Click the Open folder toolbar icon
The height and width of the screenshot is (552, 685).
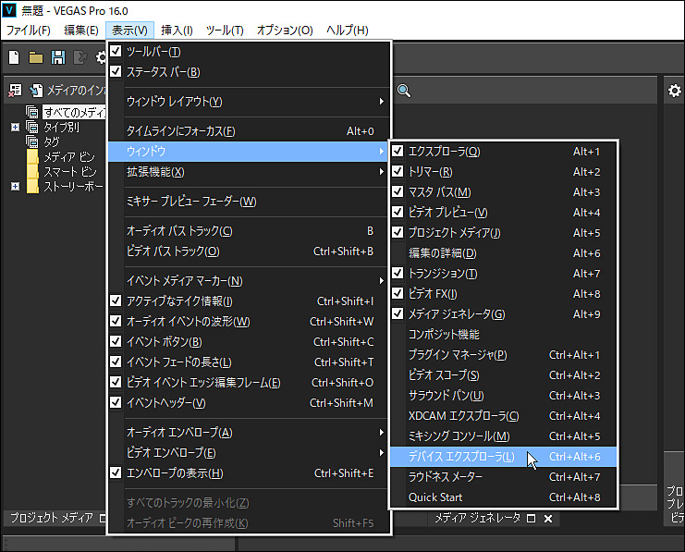(35, 57)
